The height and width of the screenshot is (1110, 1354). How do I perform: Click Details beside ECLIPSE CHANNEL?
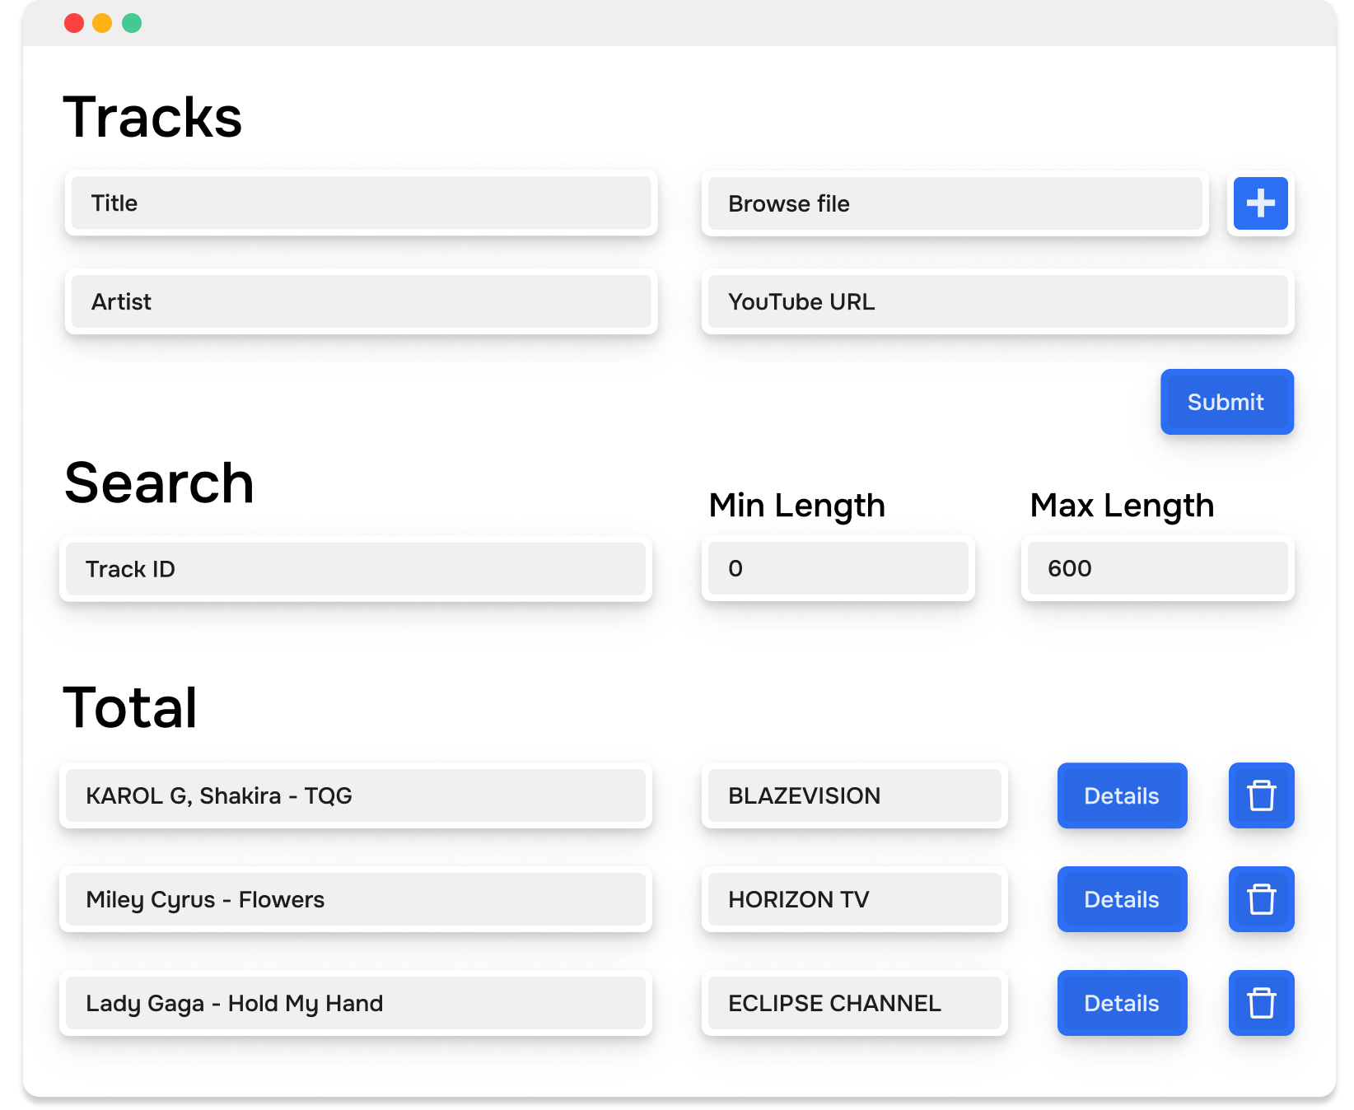pyautogui.click(x=1122, y=1003)
